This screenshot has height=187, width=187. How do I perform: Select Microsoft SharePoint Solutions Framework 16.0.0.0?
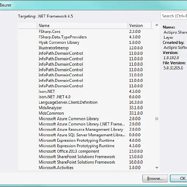coord(86,162)
